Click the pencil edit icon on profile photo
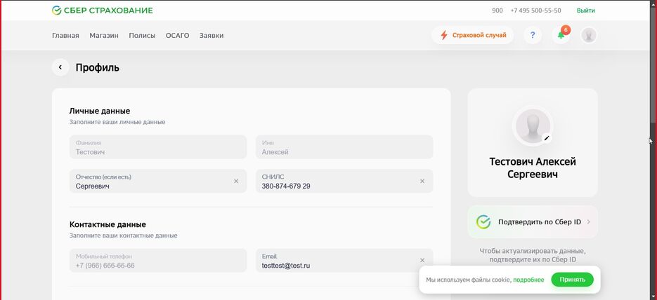 click(x=547, y=138)
